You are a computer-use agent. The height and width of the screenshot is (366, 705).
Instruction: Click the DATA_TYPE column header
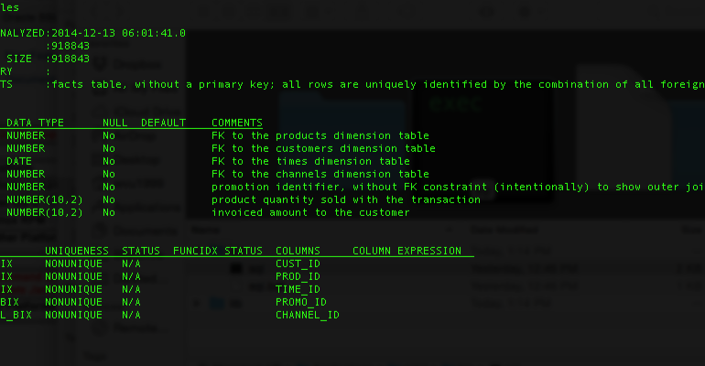click(x=35, y=123)
